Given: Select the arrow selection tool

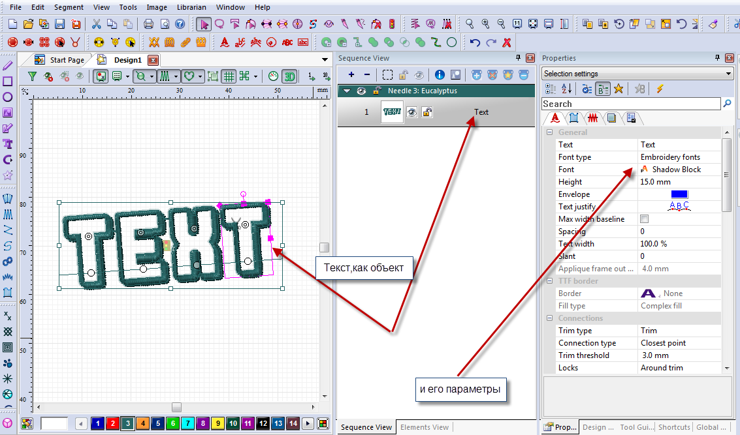Looking at the screenshot, I should [204, 24].
